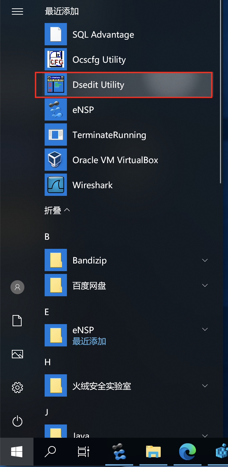Click the 百度网盘 folder icon

(56, 285)
